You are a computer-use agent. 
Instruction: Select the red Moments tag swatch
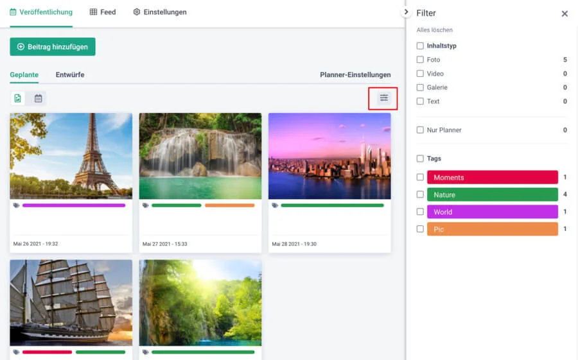pos(492,178)
